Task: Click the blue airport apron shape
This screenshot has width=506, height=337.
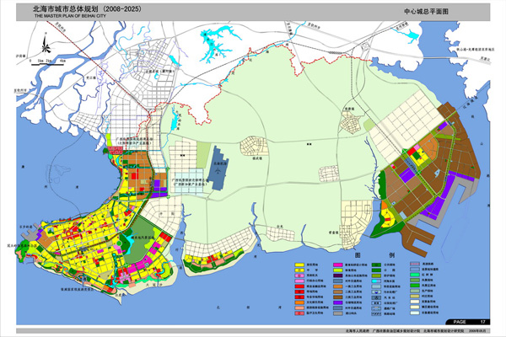Action: point(218,168)
